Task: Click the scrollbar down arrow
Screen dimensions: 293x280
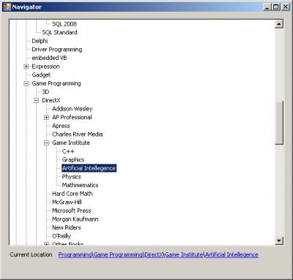Action: click(x=279, y=241)
